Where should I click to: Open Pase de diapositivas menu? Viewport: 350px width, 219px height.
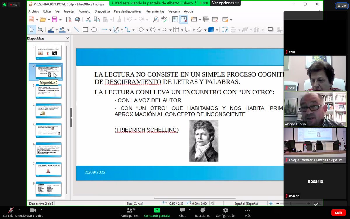coord(127,11)
